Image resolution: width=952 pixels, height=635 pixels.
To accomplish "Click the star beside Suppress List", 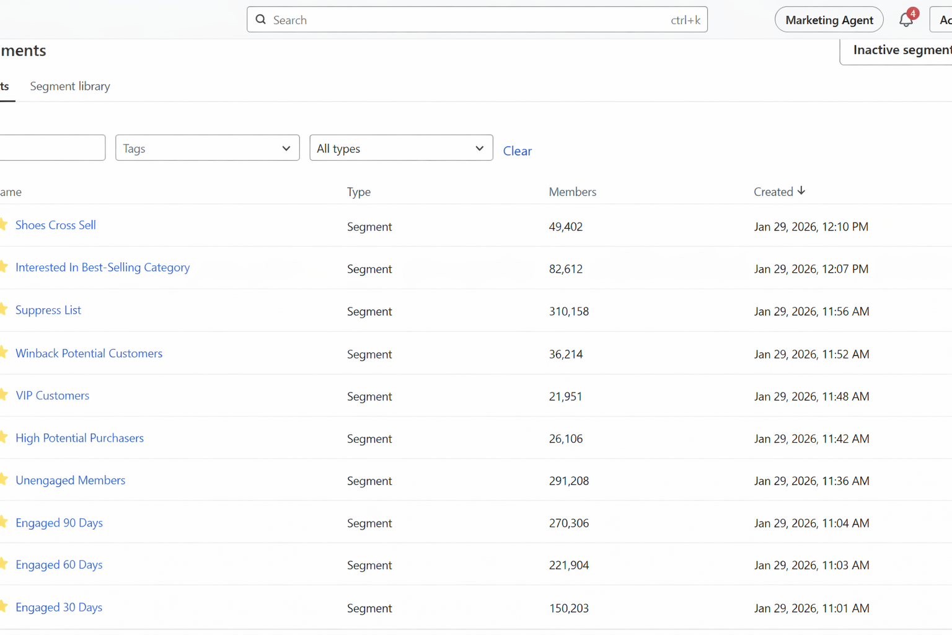I will click(x=4, y=309).
